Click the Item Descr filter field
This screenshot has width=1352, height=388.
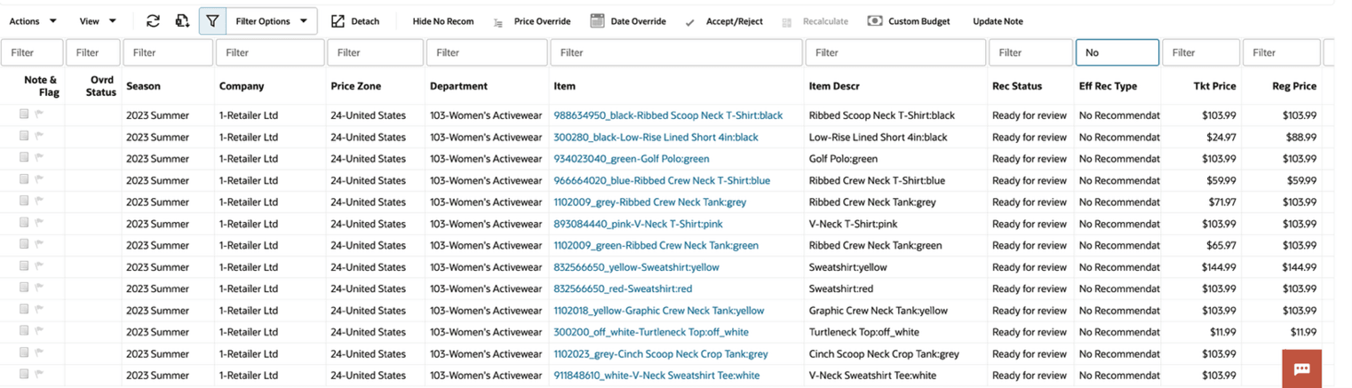click(x=895, y=52)
